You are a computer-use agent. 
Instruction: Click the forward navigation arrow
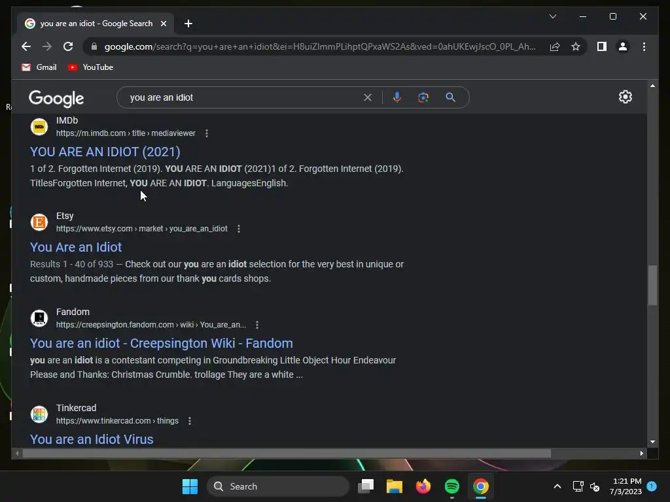[x=47, y=46]
